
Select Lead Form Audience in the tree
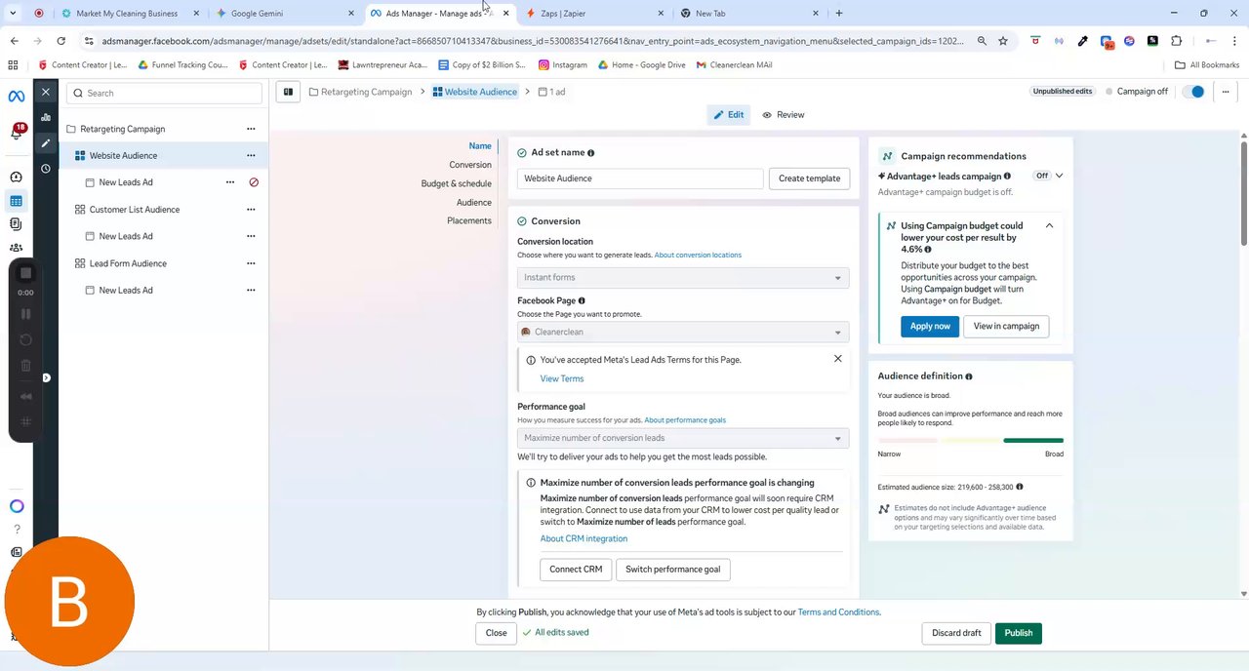[128, 263]
